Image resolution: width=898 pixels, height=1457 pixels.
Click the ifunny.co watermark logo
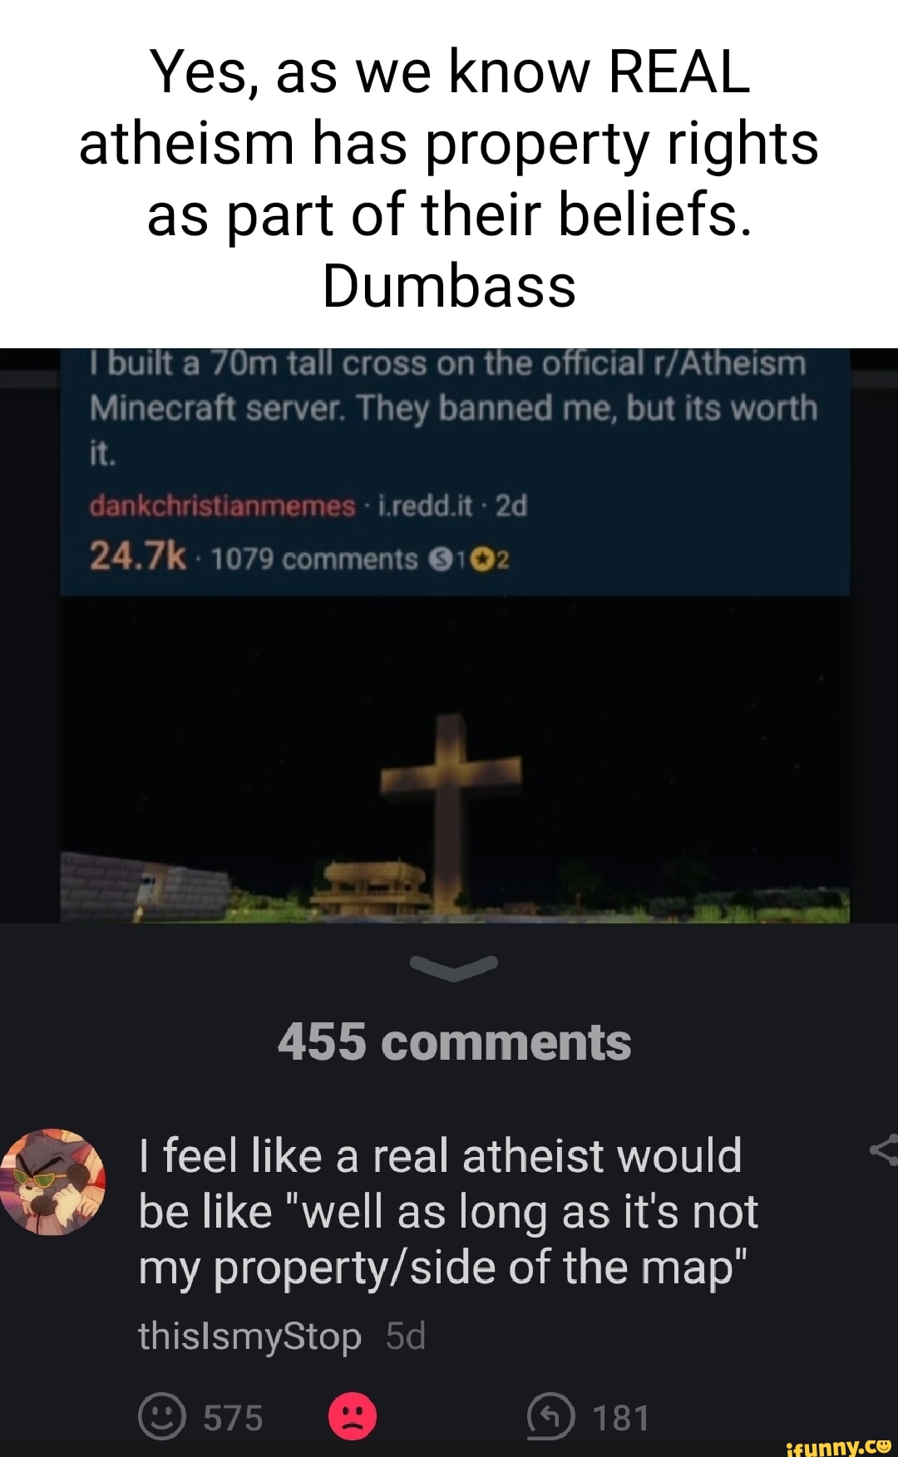click(x=838, y=1446)
